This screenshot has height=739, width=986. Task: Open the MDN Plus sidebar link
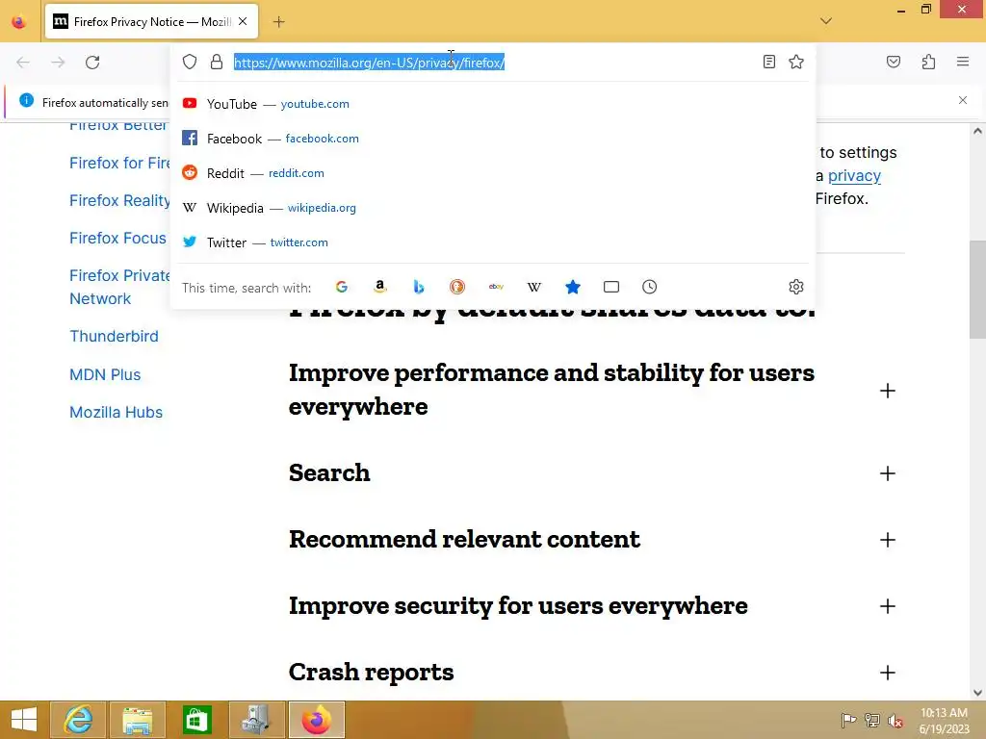(105, 374)
